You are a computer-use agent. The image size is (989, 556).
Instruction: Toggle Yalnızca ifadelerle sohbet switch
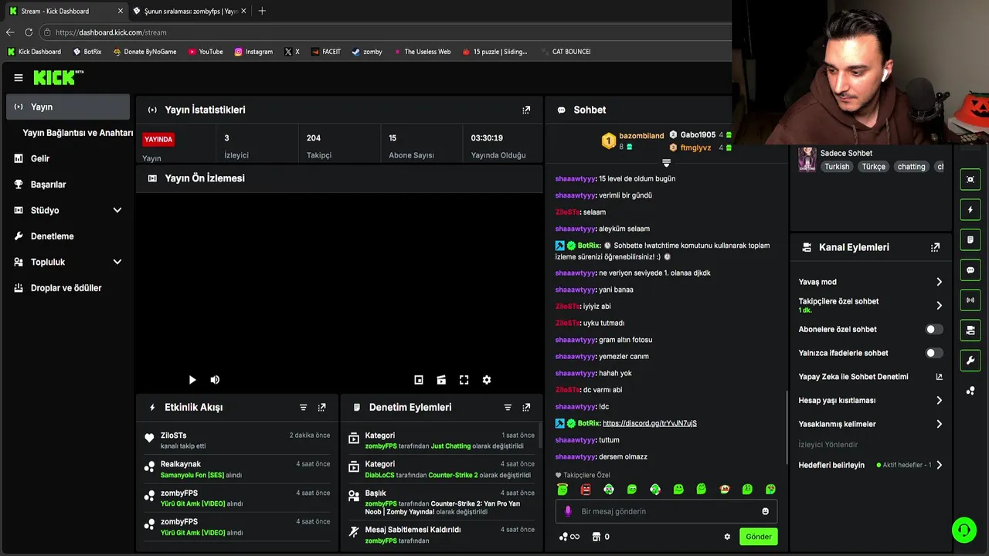tap(934, 353)
